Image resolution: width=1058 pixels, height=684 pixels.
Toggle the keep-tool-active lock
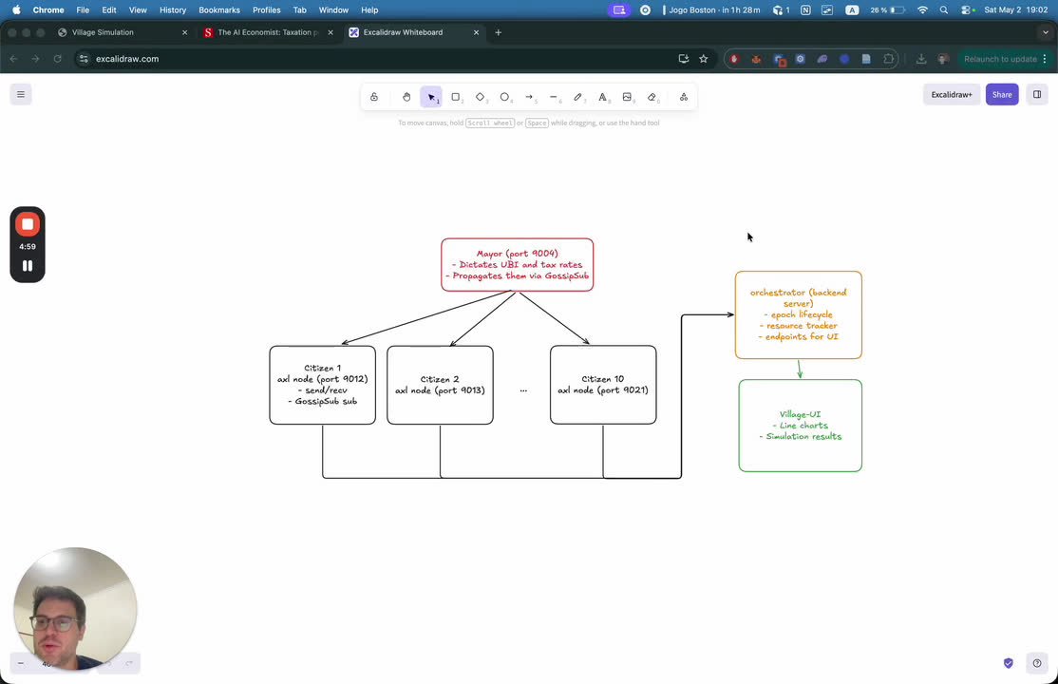(x=374, y=97)
